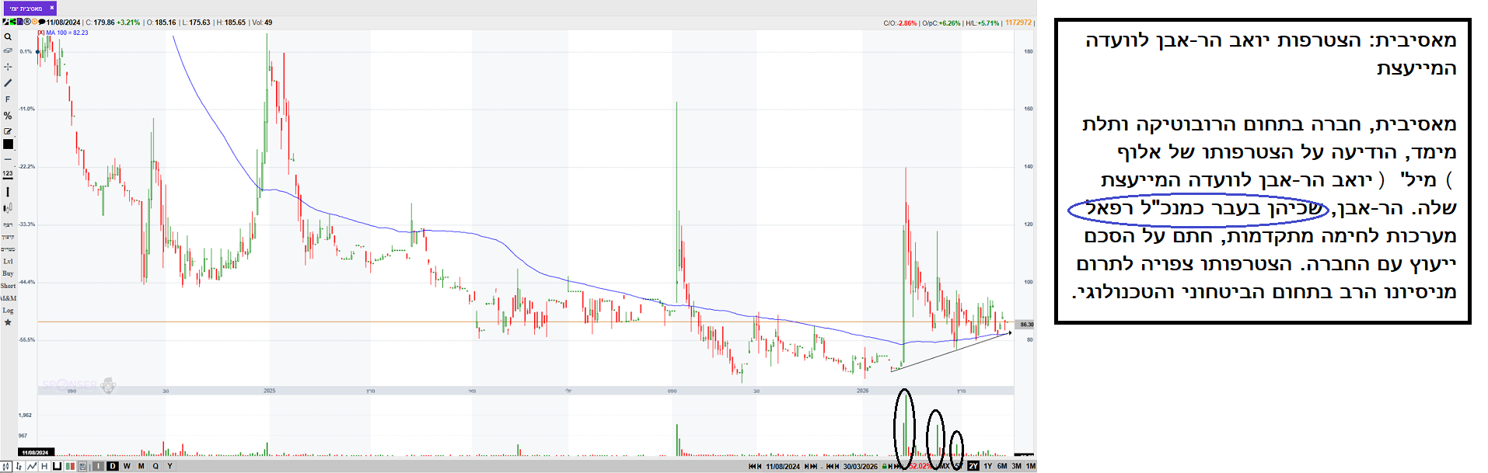Click the C/O:-2.86% header statistic
Image resolution: width=1488 pixels, height=473 pixels.
coord(900,23)
